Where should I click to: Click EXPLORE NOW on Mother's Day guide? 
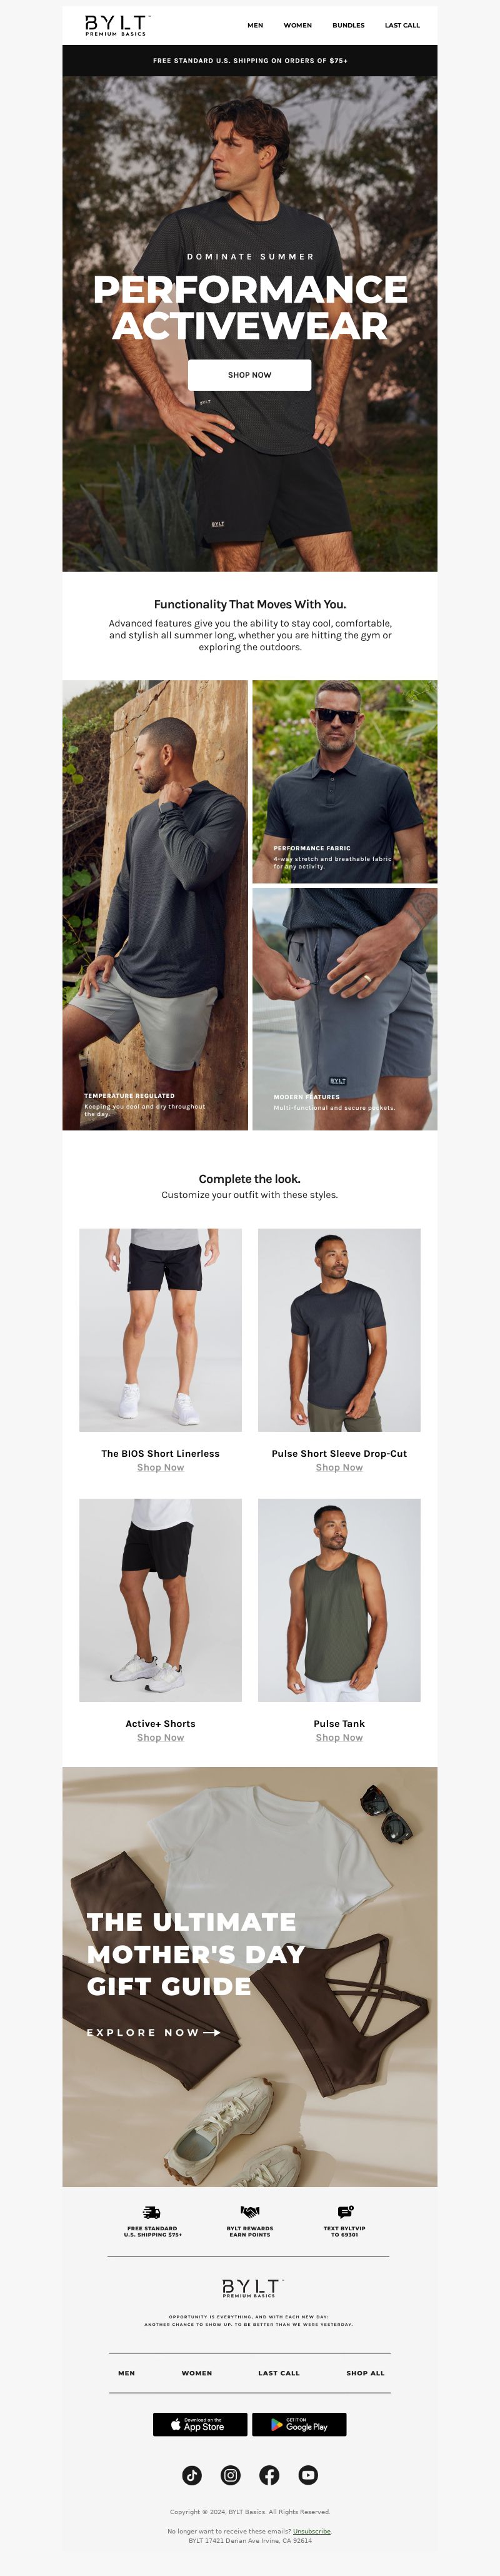pos(153,2032)
